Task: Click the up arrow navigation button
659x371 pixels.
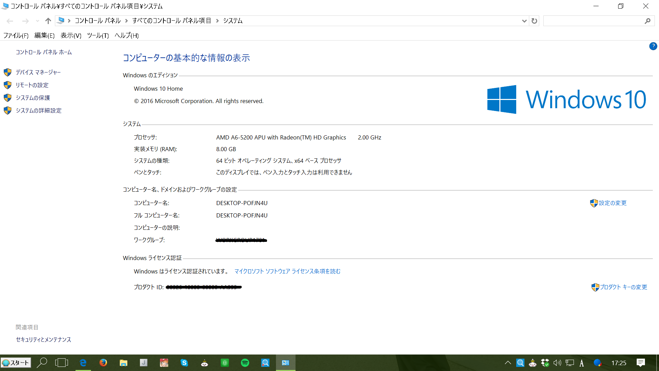Action: click(48, 21)
